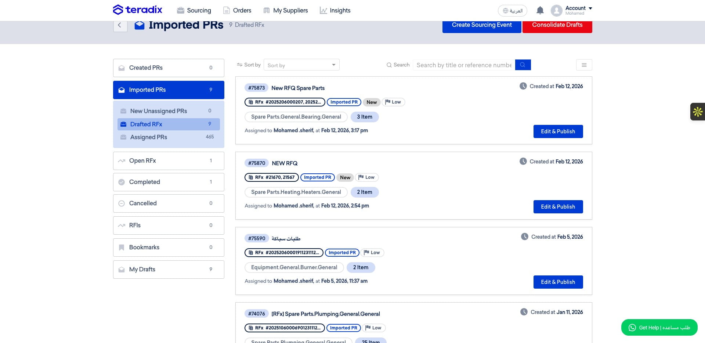View the Cancelled list
This screenshot has width=705, height=343.
pos(169,203)
